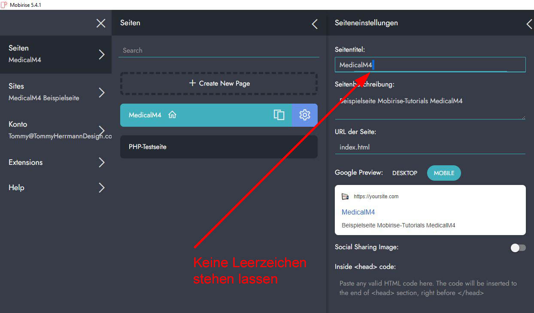Expand the Extensions menu chevron
This screenshot has width=534, height=313.
tap(101, 162)
